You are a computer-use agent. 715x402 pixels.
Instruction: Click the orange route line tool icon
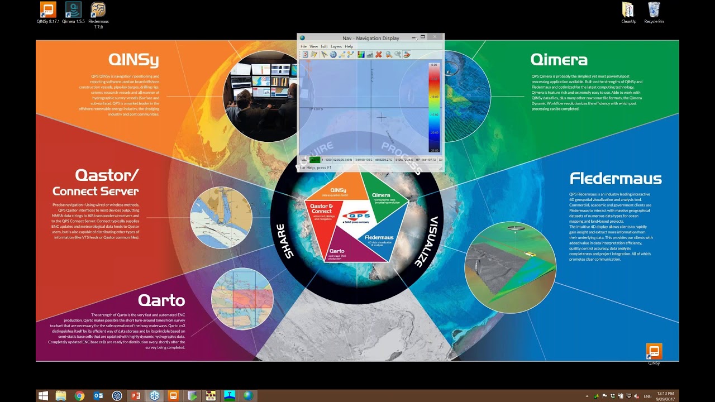pos(342,54)
